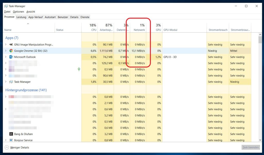Sort by the GPU-Modul column header
Image resolution: width=264 pixels, height=155 pixels.
pyautogui.click(x=185, y=27)
